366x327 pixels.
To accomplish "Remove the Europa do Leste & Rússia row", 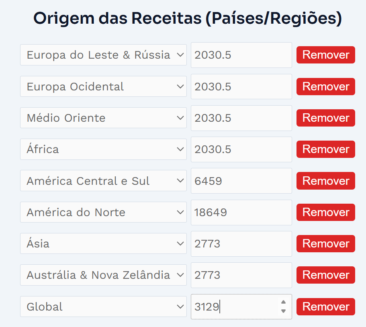I will click(325, 55).
